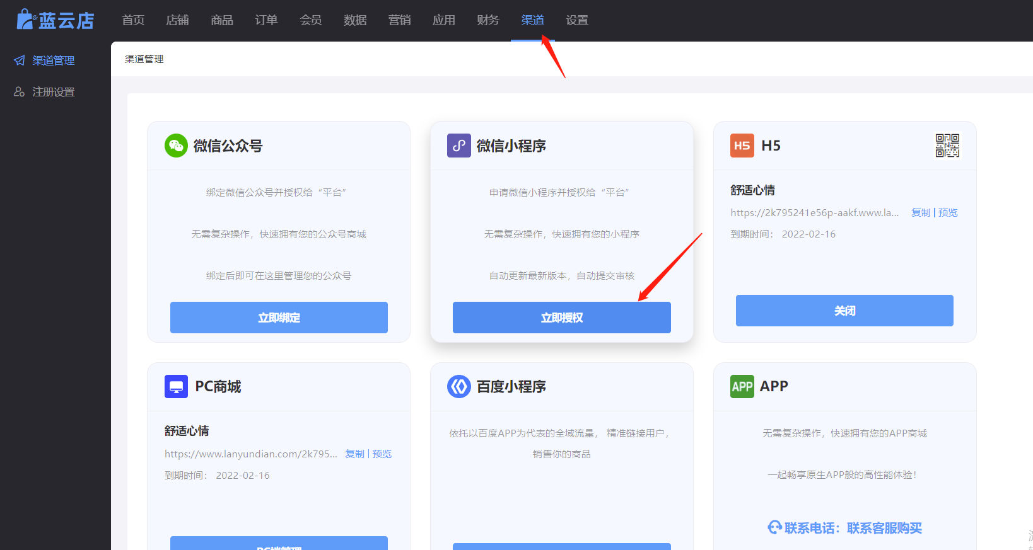Click the H5 关闭 button
1033x550 pixels.
coord(844,311)
